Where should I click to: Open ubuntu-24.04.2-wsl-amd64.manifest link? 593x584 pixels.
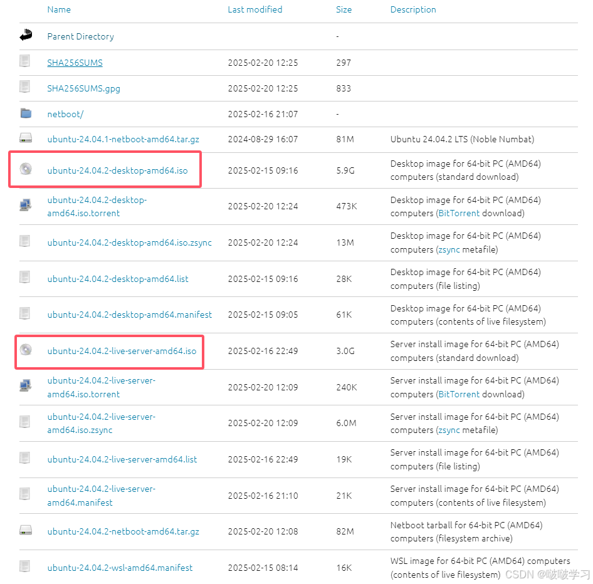pyautogui.click(x=120, y=568)
